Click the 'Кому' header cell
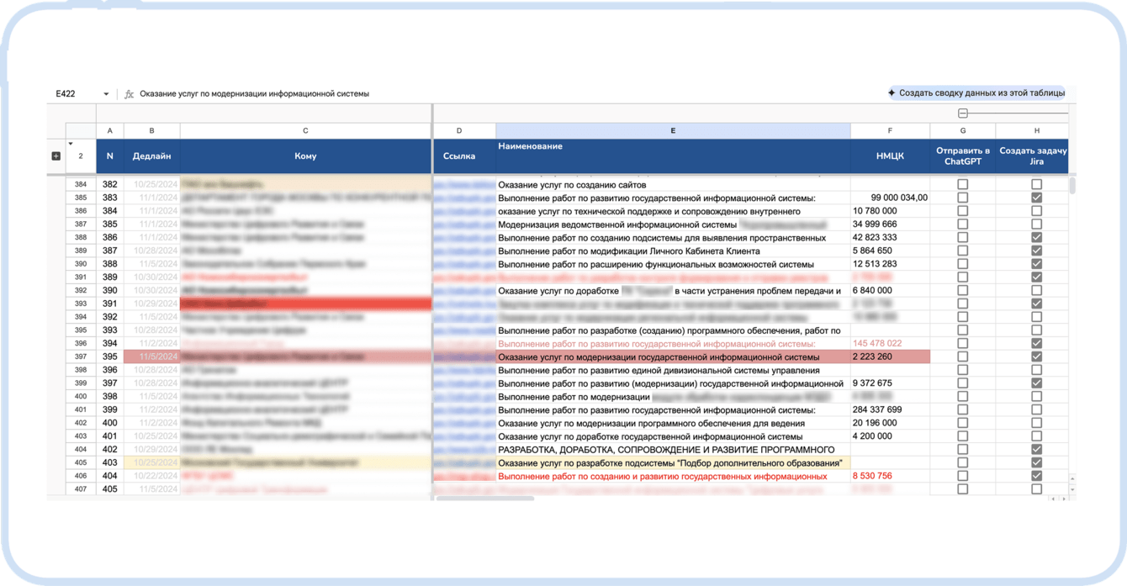 click(x=305, y=156)
